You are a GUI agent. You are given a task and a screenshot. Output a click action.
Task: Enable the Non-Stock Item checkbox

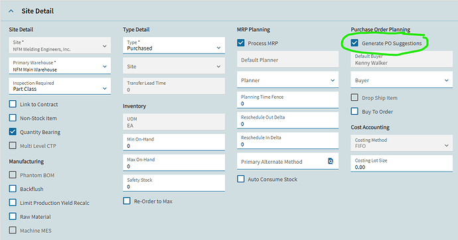point(13,118)
